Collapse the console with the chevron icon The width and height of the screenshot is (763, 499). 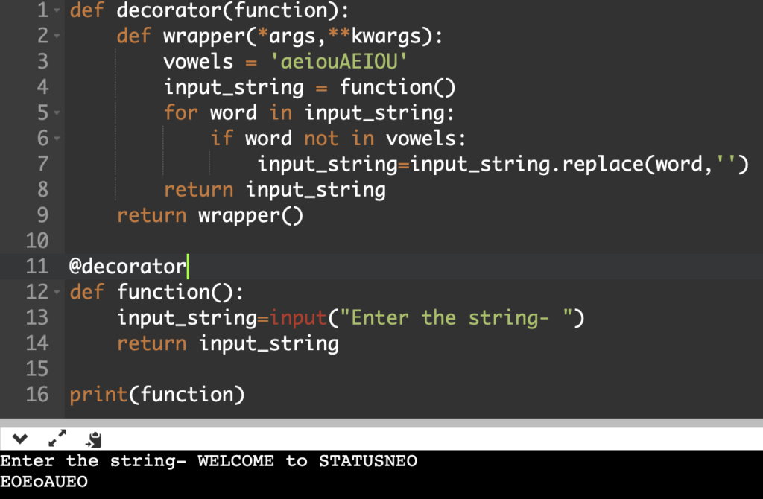pyautogui.click(x=19, y=439)
